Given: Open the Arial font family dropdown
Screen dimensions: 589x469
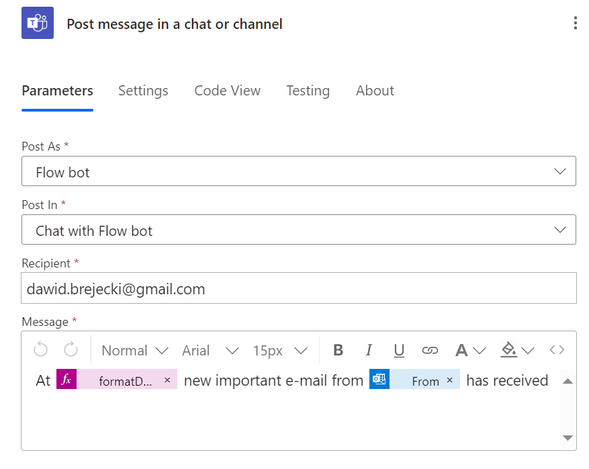Looking at the screenshot, I should 210,350.
